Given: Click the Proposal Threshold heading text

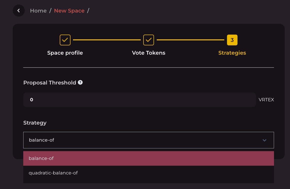Looking at the screenshot, I should point(49,83).
